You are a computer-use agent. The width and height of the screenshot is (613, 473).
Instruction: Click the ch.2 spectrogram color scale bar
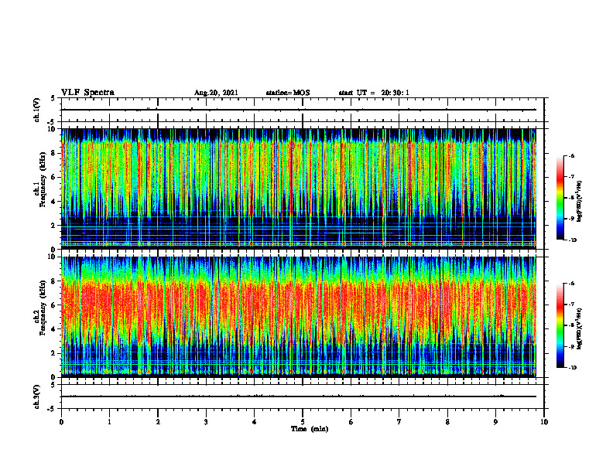560,325
